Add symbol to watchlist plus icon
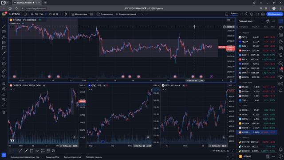 (x=262, y=21)
